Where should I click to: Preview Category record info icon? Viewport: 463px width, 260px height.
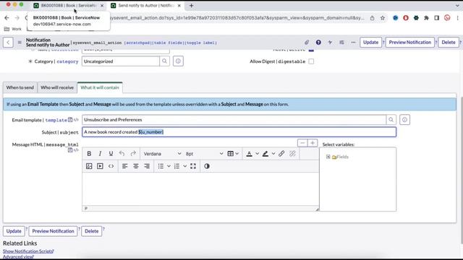[178, 61]
